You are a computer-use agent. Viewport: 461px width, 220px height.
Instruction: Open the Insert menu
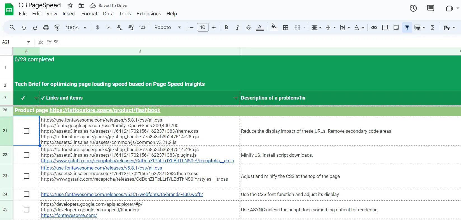click(69, 14)
